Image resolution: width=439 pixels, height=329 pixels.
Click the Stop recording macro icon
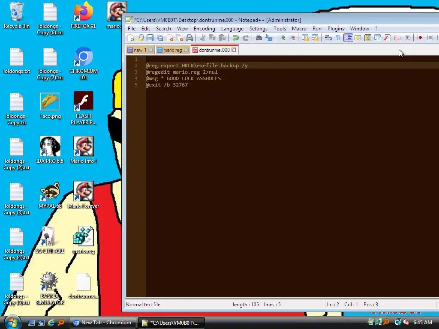tap(430, 38)
